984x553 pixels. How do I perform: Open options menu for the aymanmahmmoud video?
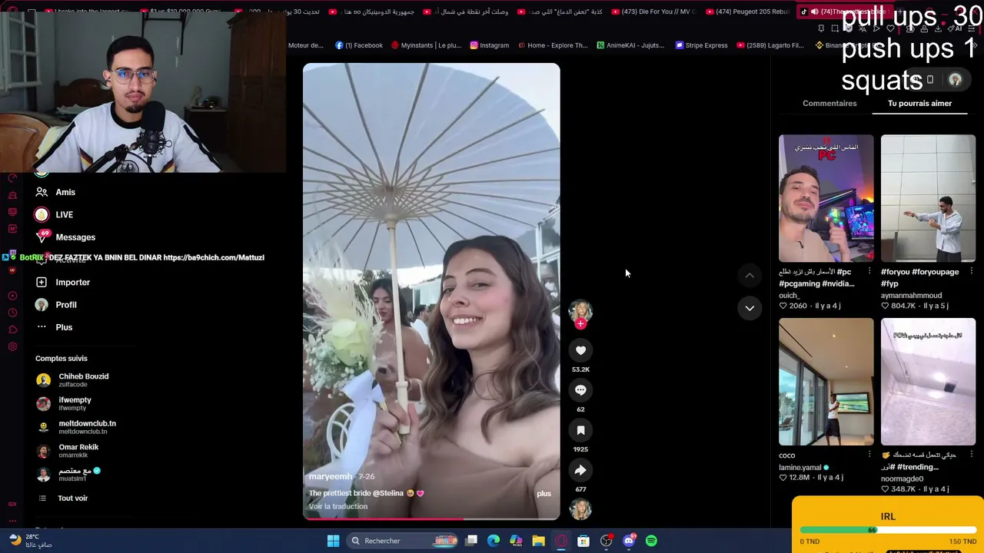click(x=972, y=271)
